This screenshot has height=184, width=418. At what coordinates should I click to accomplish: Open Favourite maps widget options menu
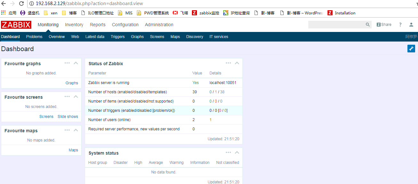click(x=67, y=130)
